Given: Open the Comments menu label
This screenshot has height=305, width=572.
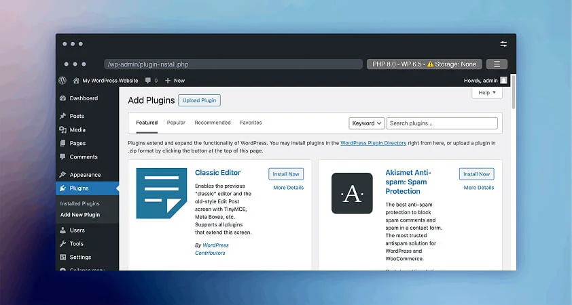Looking at the screenshot, I should pos(84,157).
